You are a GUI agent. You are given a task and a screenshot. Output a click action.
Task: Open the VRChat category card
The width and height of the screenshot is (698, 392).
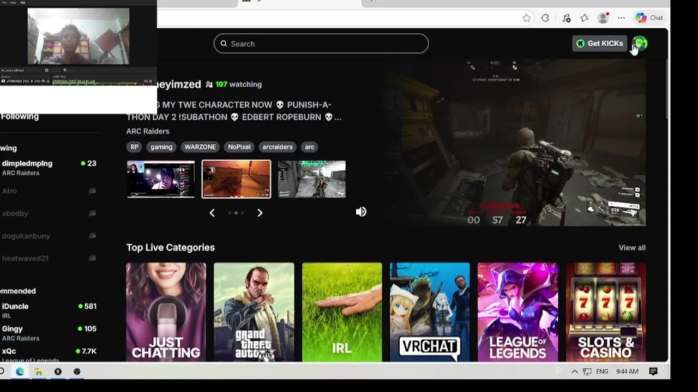430,312
